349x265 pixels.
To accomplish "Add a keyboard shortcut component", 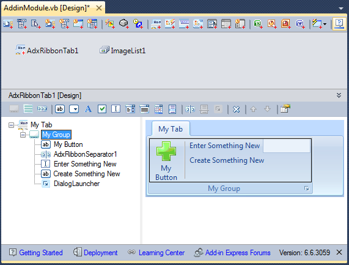I will (x=138, y=24).
